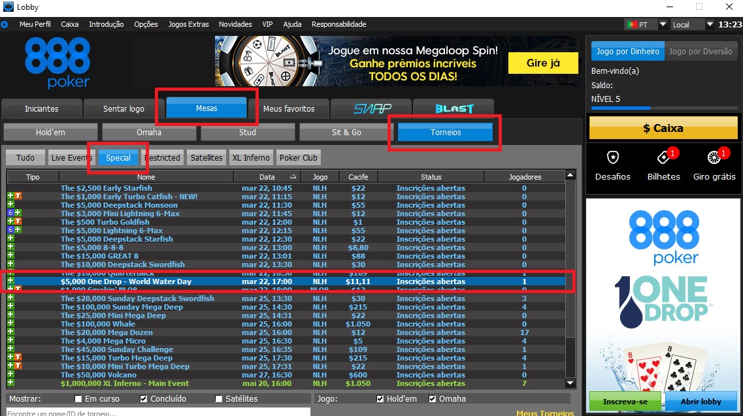Select the XL Inferno filter tab
This screenshot has width=743, height=416.
[251, 158]
